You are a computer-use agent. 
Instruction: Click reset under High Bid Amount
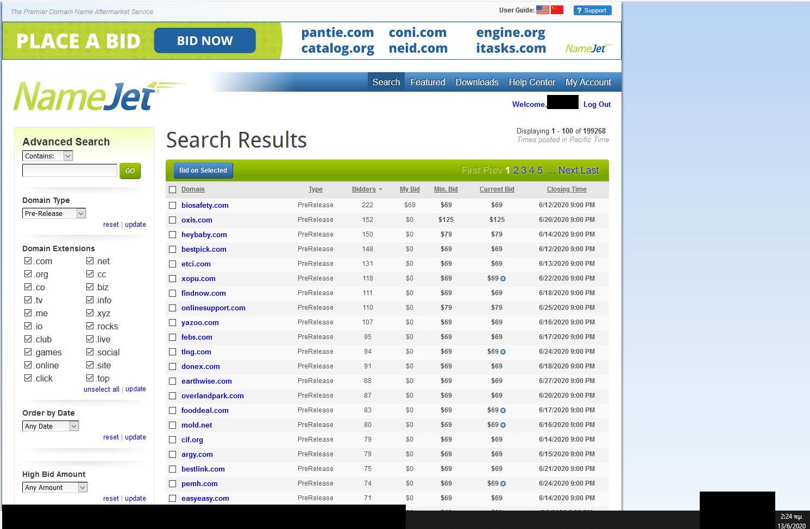tap(111, 498)
